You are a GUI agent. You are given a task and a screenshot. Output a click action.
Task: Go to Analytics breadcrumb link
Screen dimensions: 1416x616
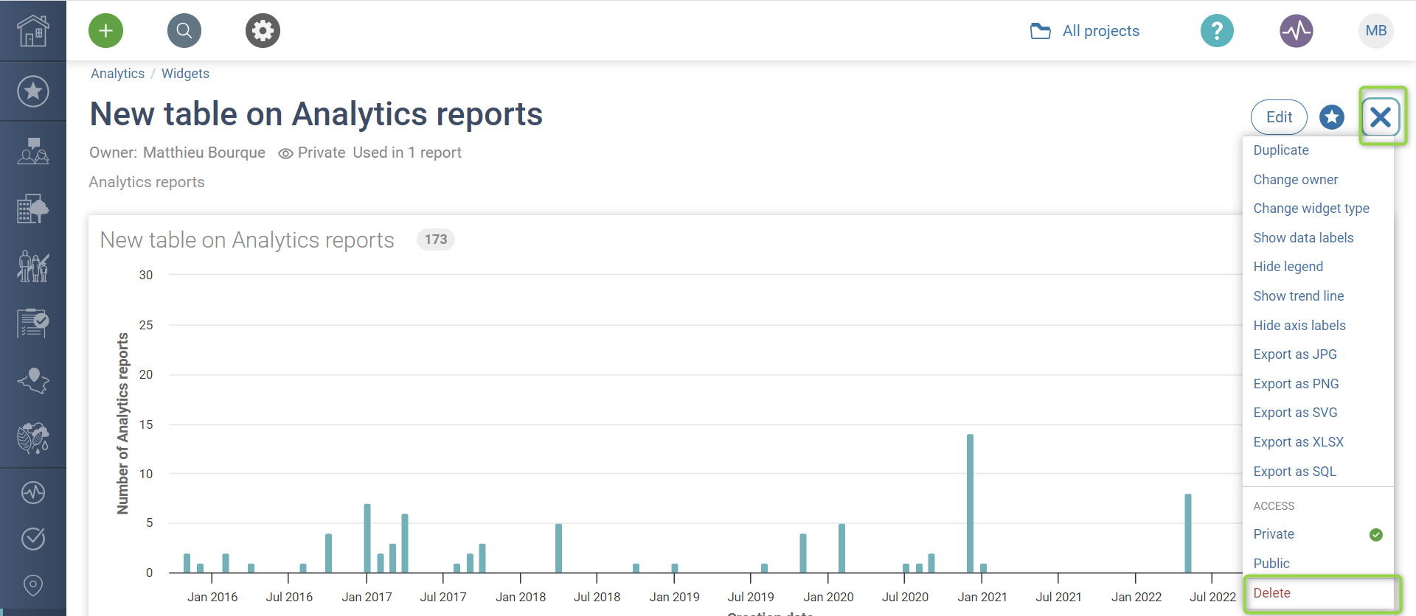(x=117, y=74)
